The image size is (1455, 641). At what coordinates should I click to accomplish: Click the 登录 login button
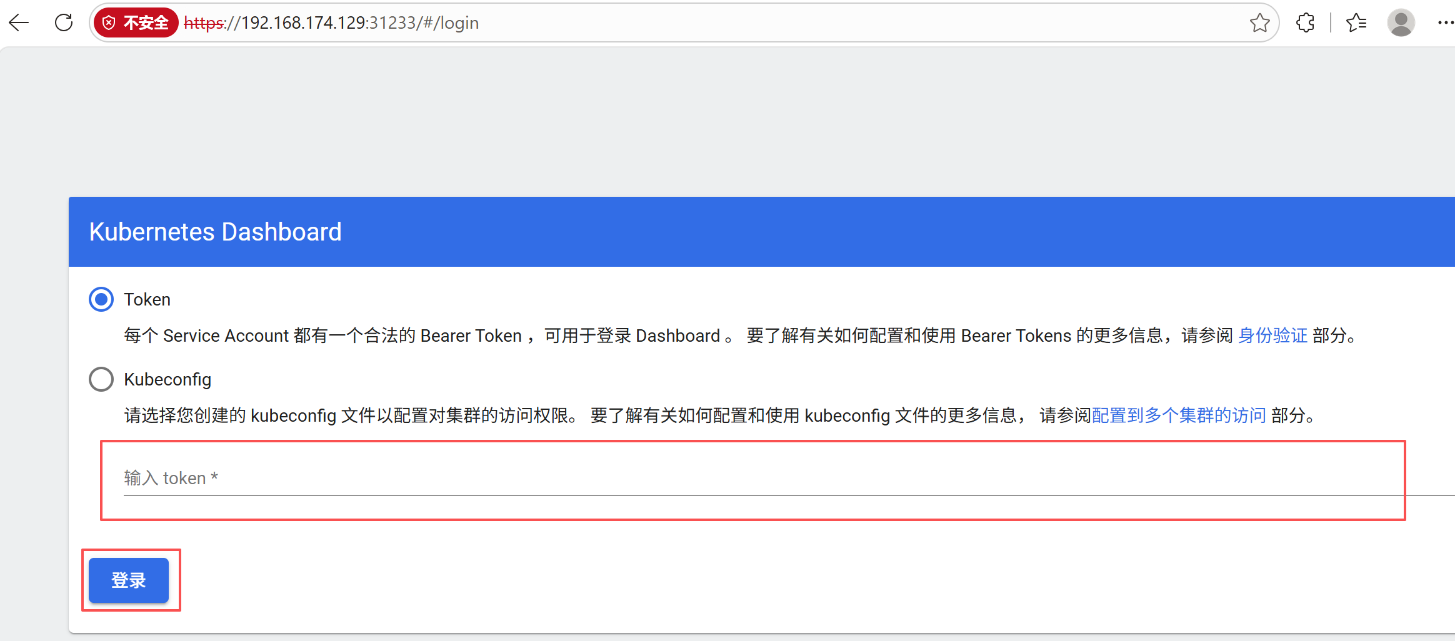coord(129,580)
